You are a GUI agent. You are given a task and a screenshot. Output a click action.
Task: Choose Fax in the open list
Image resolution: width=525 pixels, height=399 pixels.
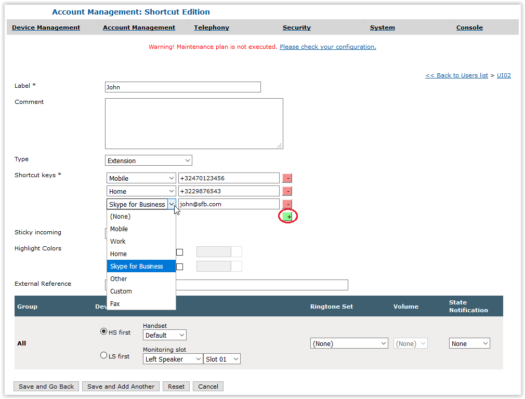coord(141,303)
